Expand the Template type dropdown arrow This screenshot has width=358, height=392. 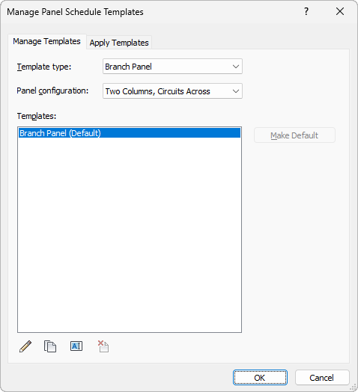pyautogui.click(x=236, y=67)
